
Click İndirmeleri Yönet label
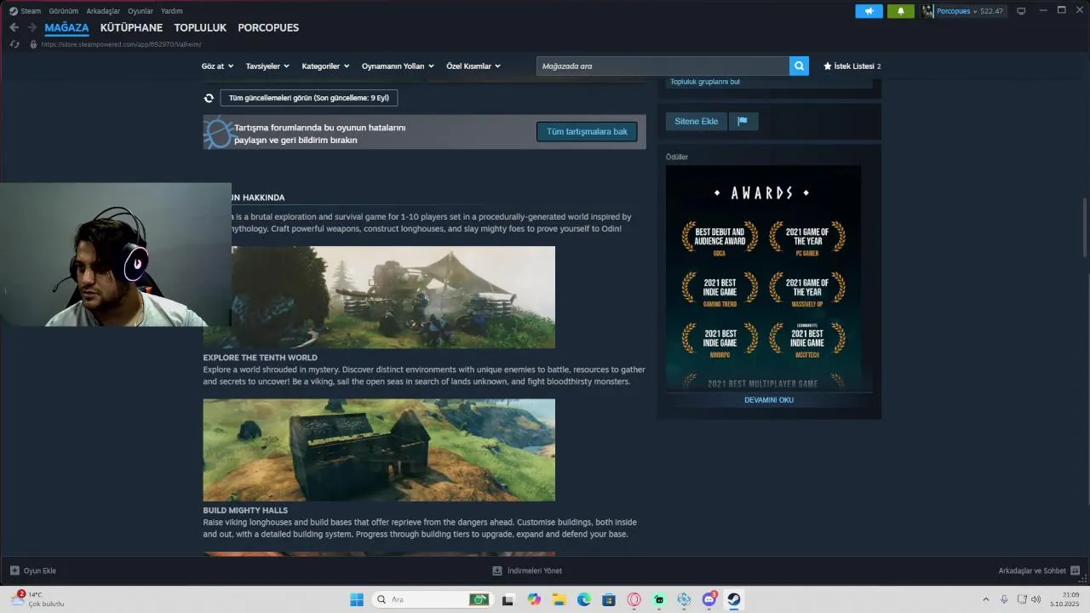[535, 570]
